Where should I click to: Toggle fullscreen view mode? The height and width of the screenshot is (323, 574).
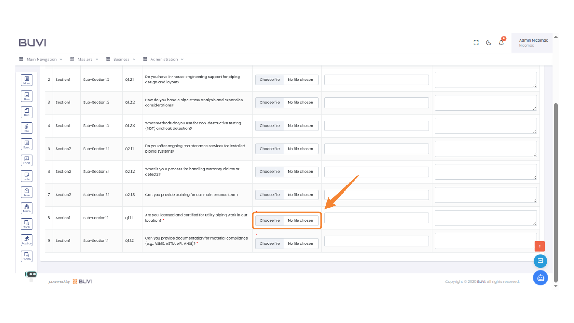pyautogui.click(x=476, y=43)
